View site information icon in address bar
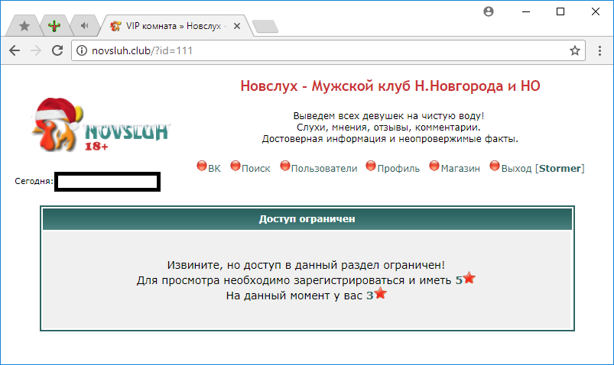The width and height of the screenshot is (614, 365). pos(83,50)
